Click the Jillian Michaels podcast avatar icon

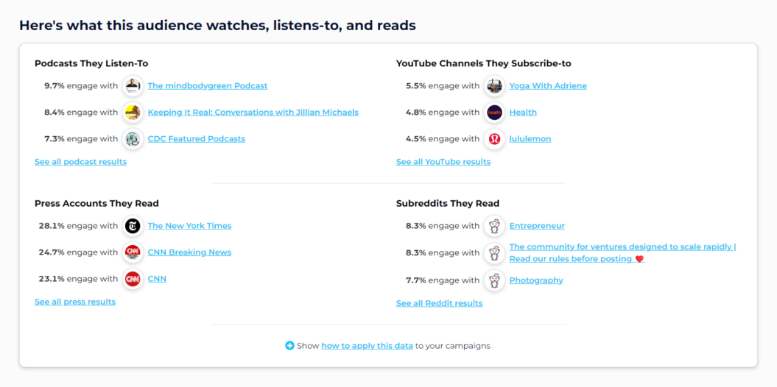point(133,113)
